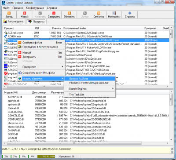
Task: Click the Справка (Help) toolbar icon
Action: [130, 15]
